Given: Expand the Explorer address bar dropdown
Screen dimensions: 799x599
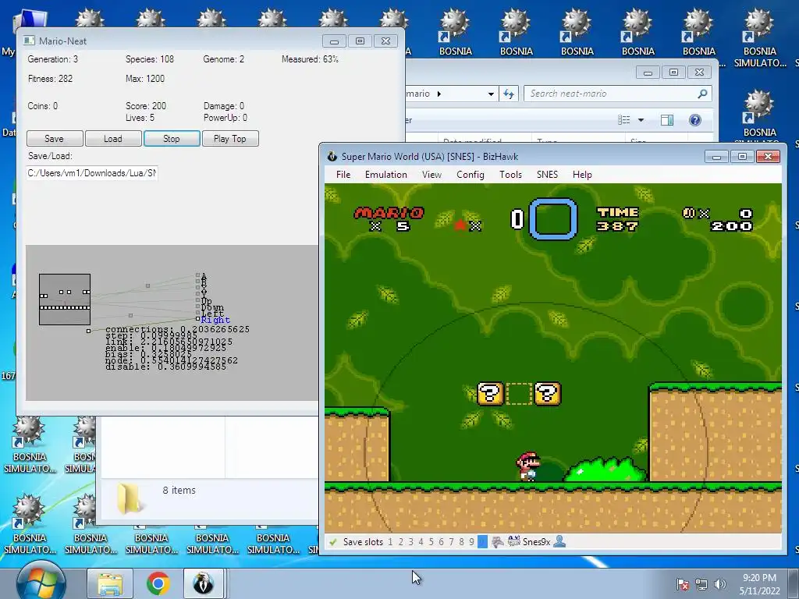Looking at the screenshot, I should [x=491, y=94].
